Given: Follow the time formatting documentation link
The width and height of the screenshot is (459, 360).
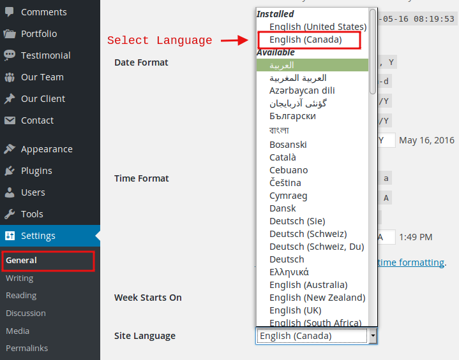Looking at the screenshot, I should (411, 262).
